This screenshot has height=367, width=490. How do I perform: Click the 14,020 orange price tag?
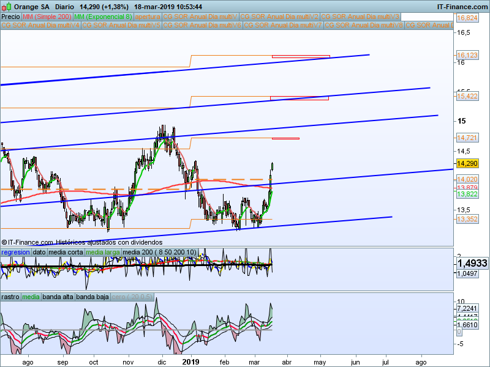(x=467, y=179)
